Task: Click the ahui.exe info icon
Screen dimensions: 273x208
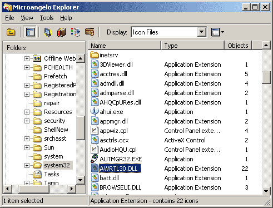Action: coord(95,112)
